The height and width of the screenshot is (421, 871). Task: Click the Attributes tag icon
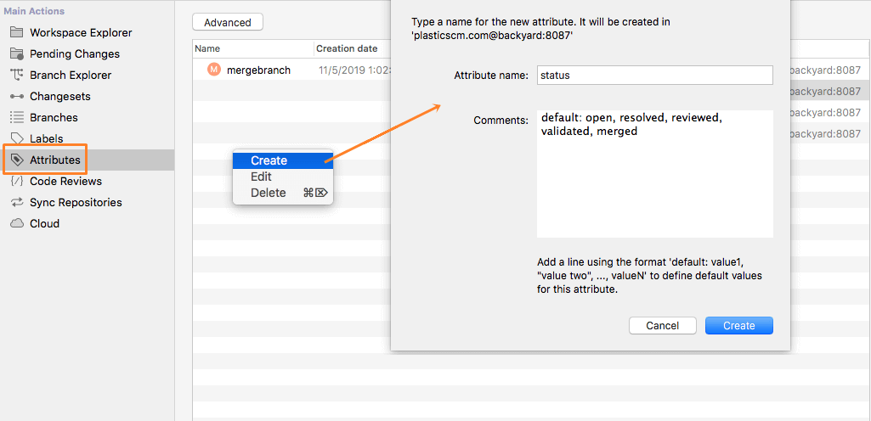pyautogui.click(x=17, y=160)
